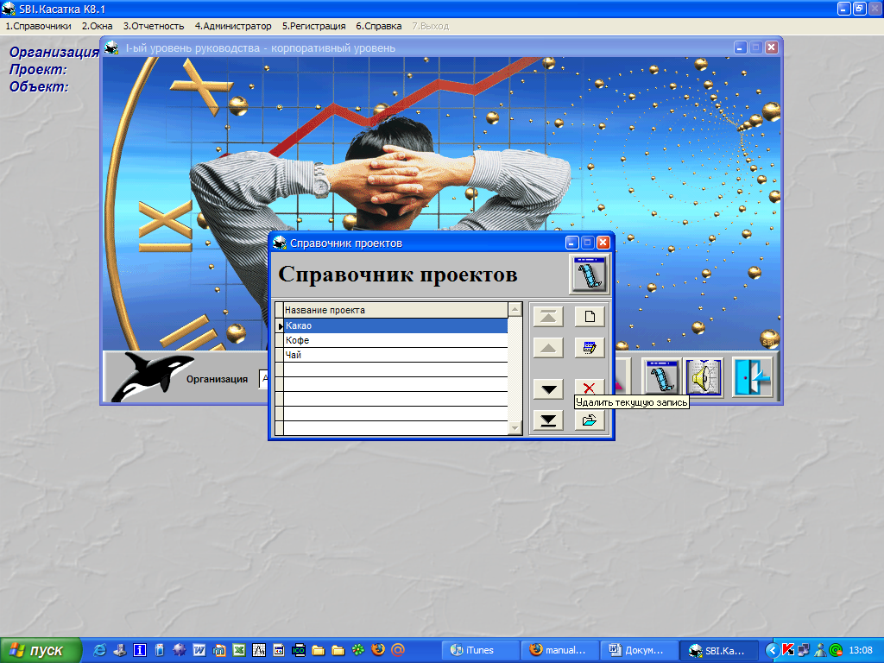This screenshot has width=884, height=663.
Task: Launch Firefox from quick launch bar
Action: click(378, 650)
